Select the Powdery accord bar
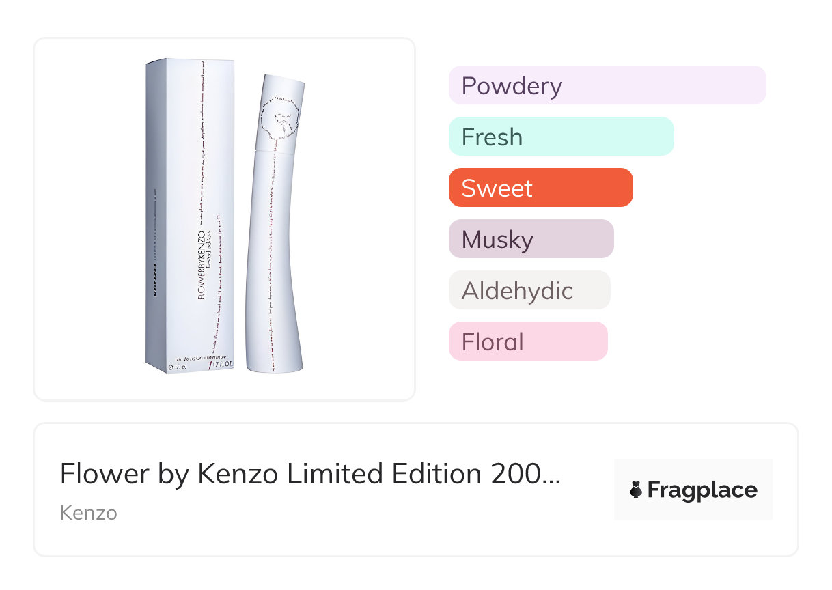 [607, 85]
